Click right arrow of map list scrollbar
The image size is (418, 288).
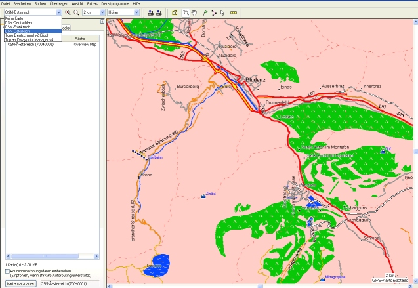click(x=96, y=256)
